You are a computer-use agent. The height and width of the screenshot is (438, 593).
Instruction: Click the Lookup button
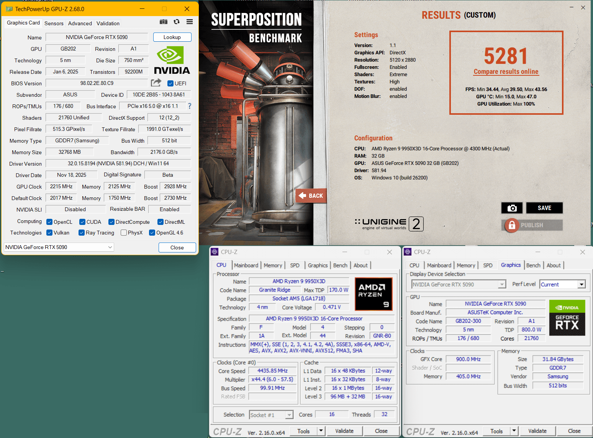point(172,37)
